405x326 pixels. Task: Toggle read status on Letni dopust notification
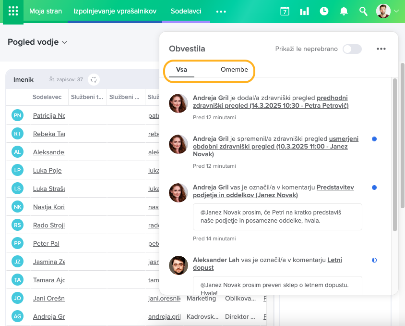[x=374, y=260]
